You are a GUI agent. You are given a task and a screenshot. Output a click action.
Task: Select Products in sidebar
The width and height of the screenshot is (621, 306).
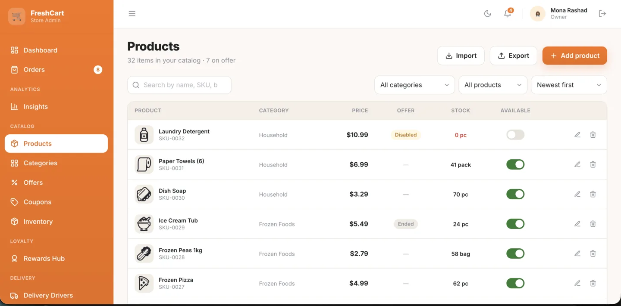pos(56,144)
